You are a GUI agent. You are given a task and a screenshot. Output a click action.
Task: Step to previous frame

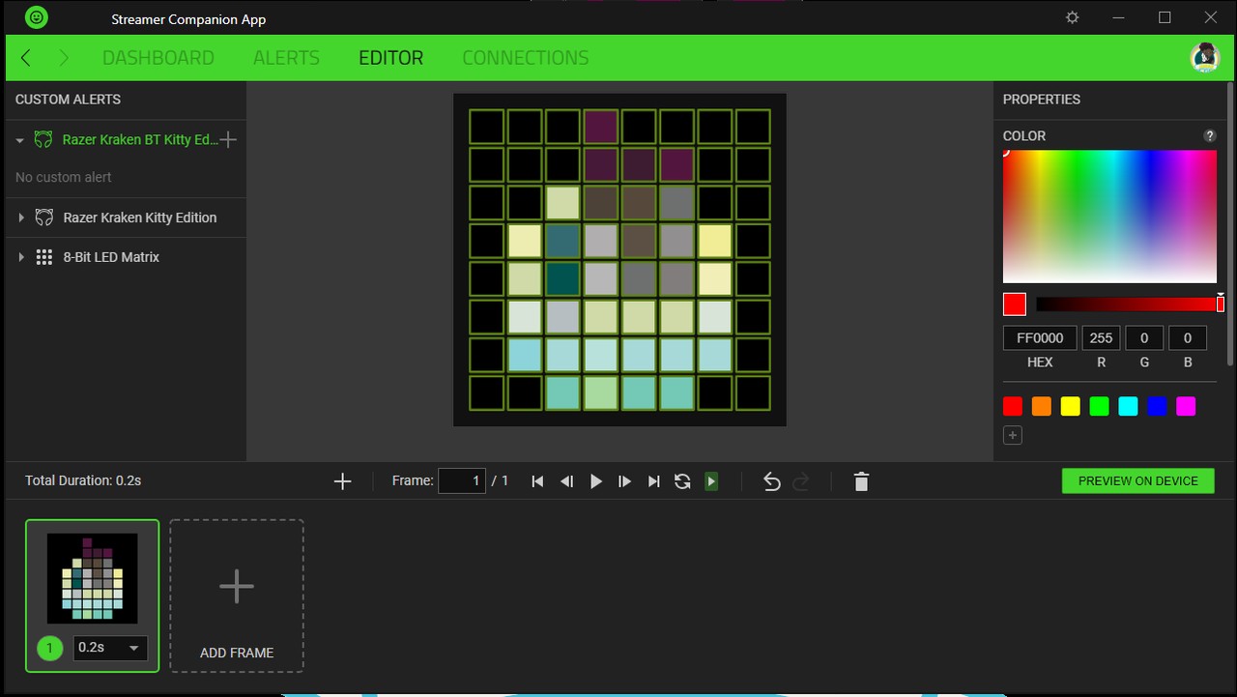click(x=567, y=481)
